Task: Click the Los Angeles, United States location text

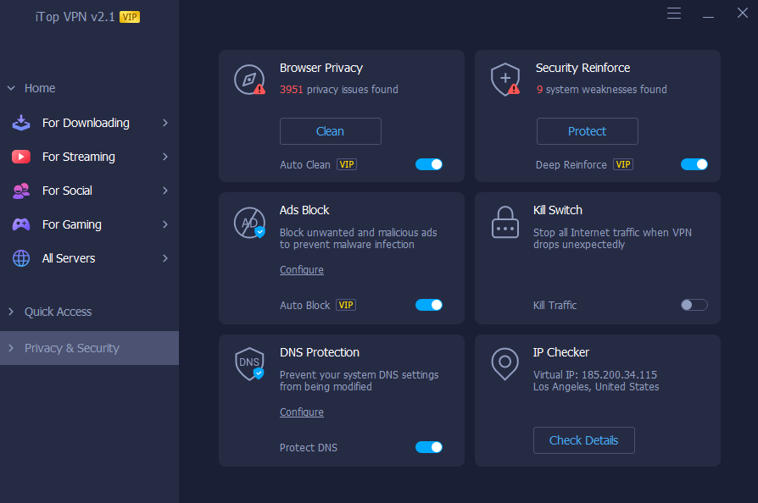Action: coord(596,387)
